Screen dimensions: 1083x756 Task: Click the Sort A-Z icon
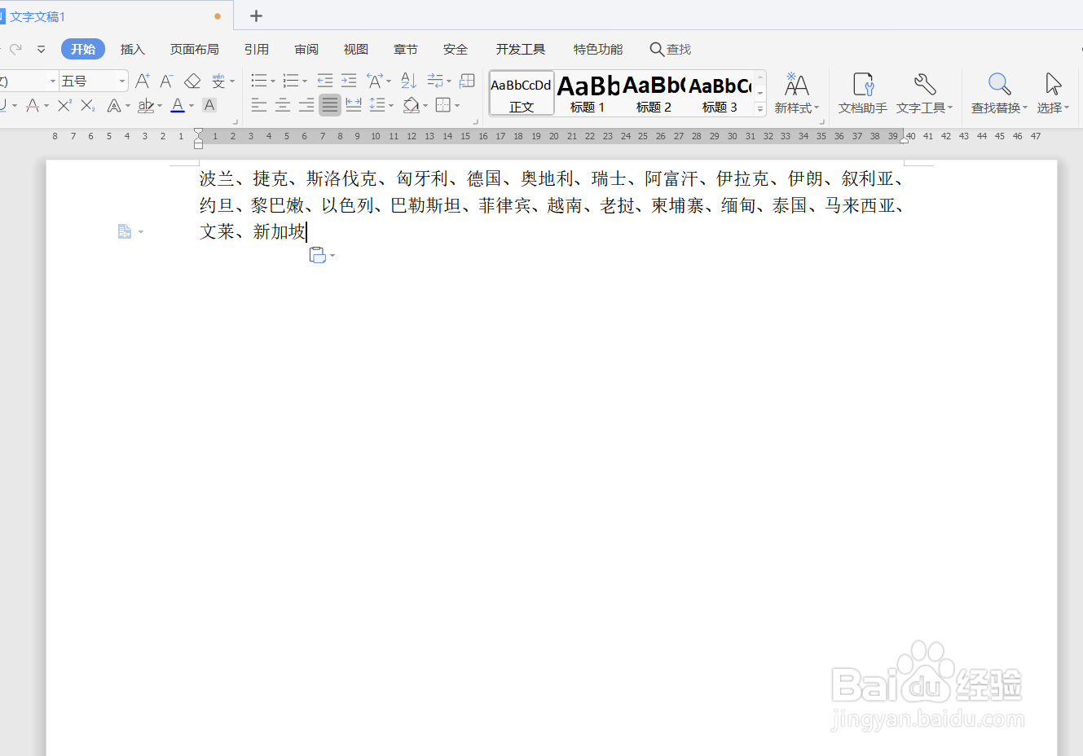click(x=409, y=81)
